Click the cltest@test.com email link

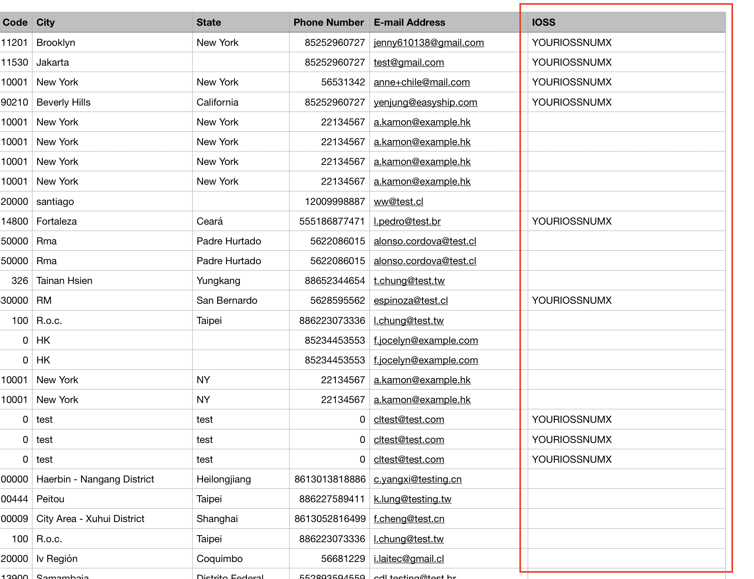tap(409, 419)
